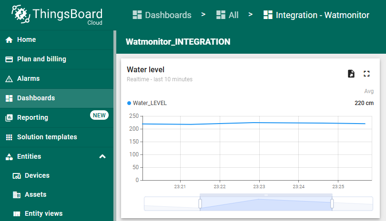Go to Dashboards breadcrumb link
The width and height of the screenshot is (386, 221).
(162, 15)
